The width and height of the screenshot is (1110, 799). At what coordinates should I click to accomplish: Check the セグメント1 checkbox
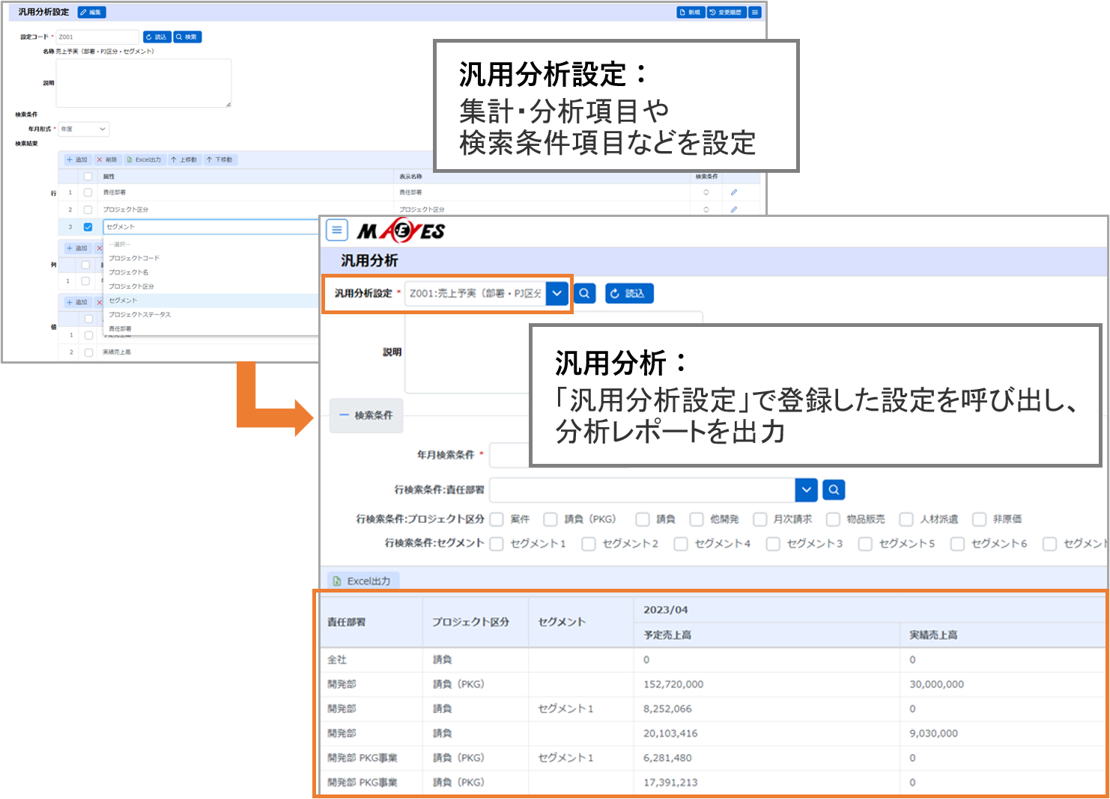(x=497, y=544)
